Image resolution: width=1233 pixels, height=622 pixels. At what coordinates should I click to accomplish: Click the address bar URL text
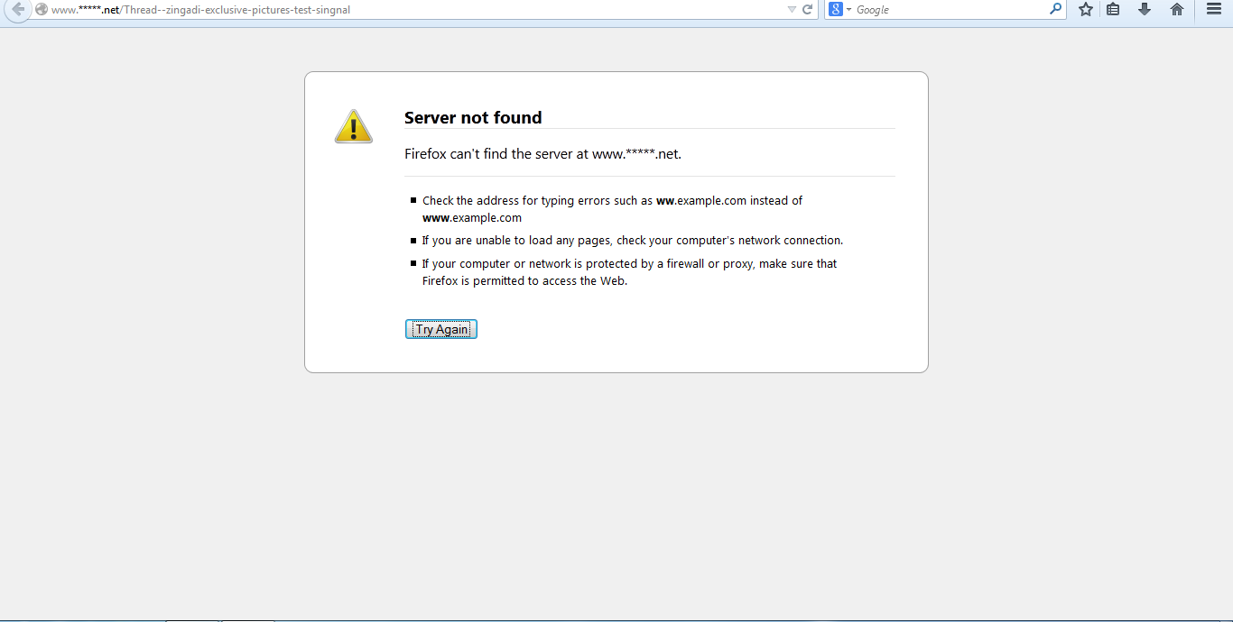(200, 10)
